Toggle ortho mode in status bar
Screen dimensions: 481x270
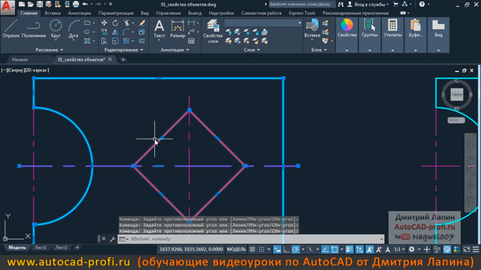pos(286,249)
